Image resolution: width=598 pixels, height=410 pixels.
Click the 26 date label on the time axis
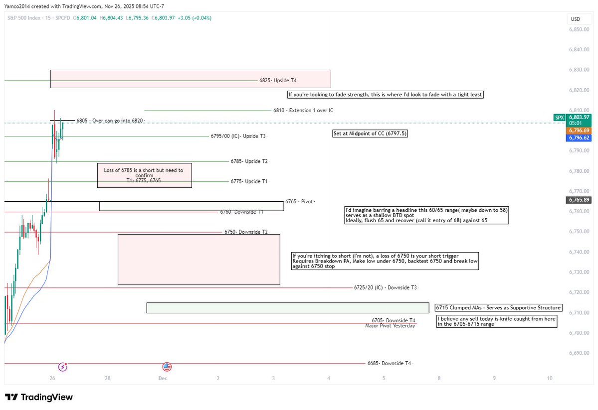tap(52, 378)
